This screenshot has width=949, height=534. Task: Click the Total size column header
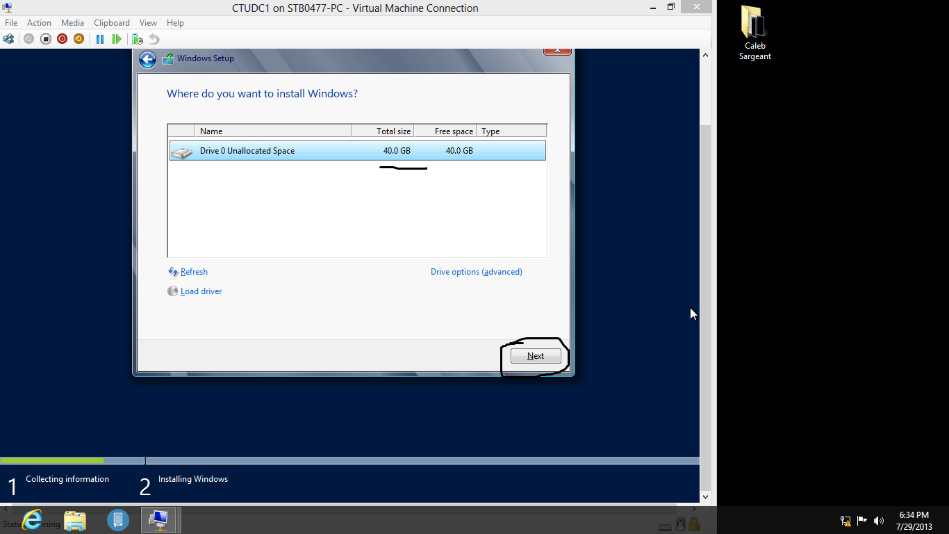click(383, 131)
